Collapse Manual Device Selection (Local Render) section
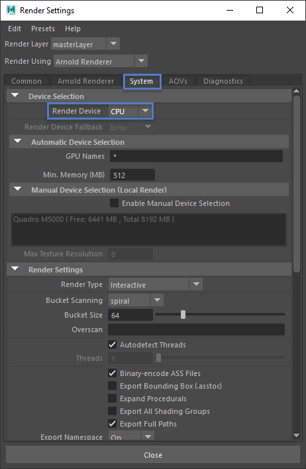 [x=18, y=189]
